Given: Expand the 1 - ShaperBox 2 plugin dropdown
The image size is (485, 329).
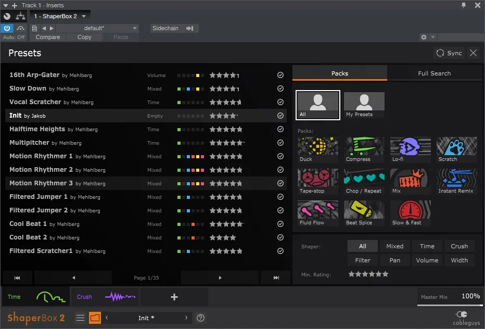Looking at the screenshot, I should click(x=84, y=16).
